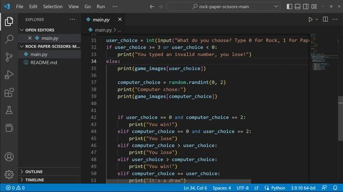Open Explorer Views and More Actions ellipsis
Image resolution: width=343 pixels, height=192 pixels.
(72, 19)
